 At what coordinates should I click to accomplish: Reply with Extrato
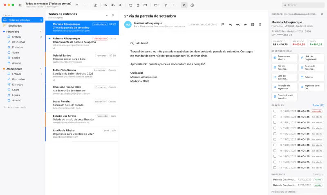[x=311, y=77]
